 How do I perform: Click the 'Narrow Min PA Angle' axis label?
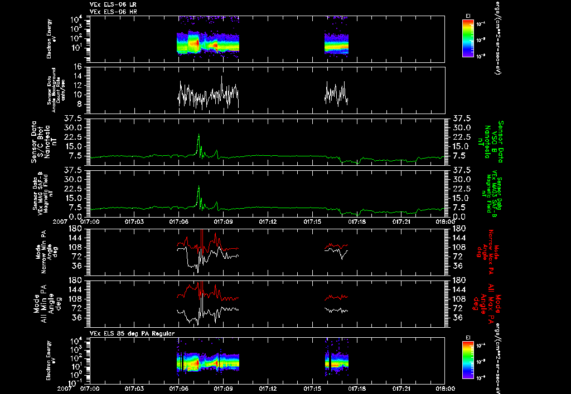pyautogui.click(x=46, y=252)
